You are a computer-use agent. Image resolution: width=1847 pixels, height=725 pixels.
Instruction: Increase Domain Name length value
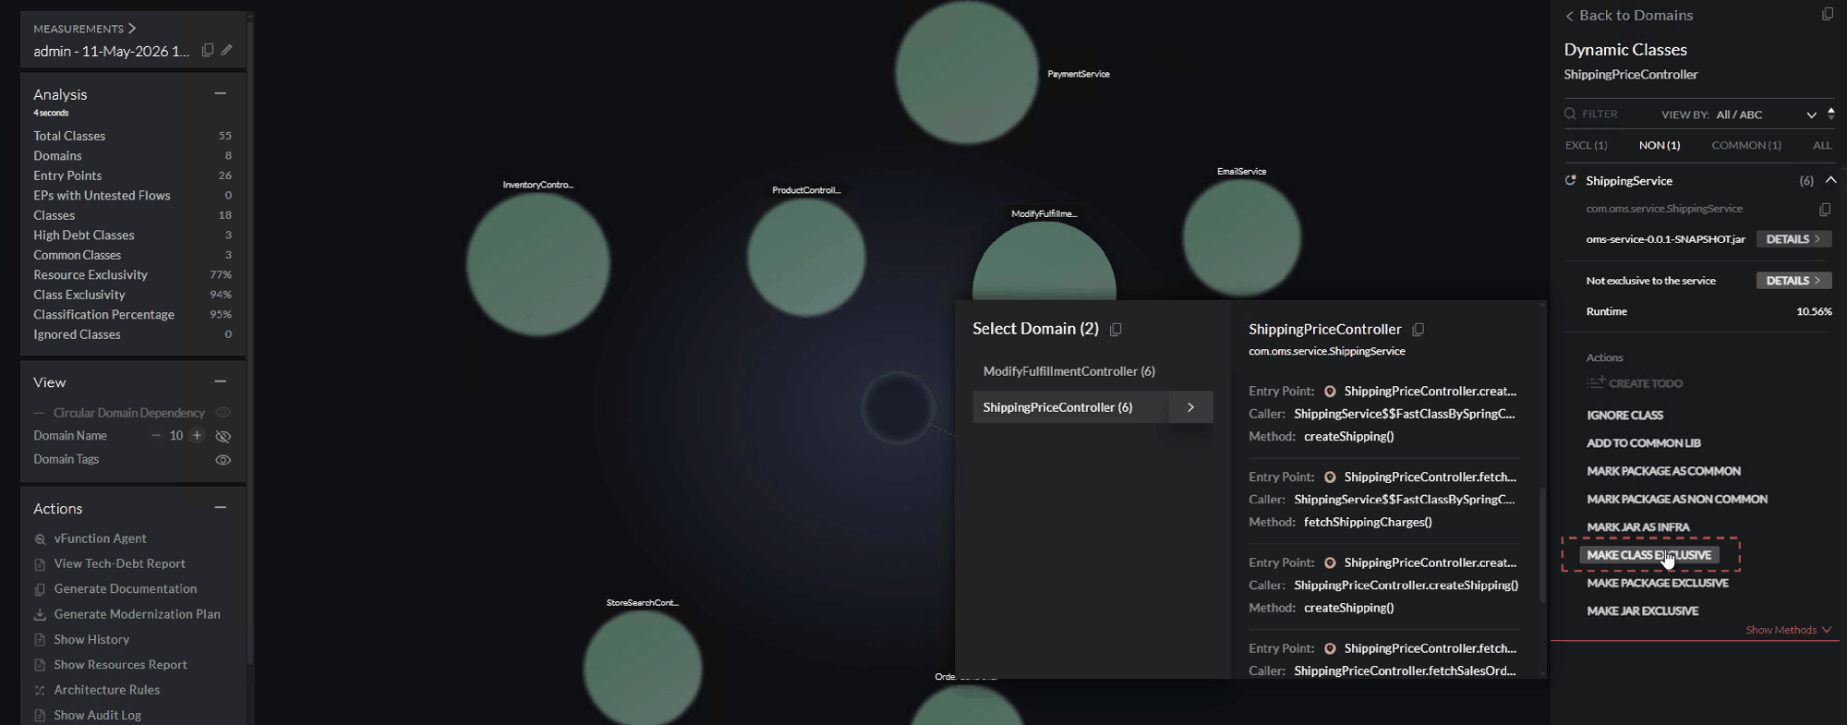coord(197,436)
